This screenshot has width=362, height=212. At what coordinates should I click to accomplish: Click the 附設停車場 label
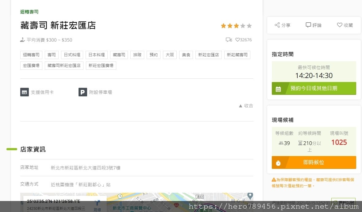100,92
